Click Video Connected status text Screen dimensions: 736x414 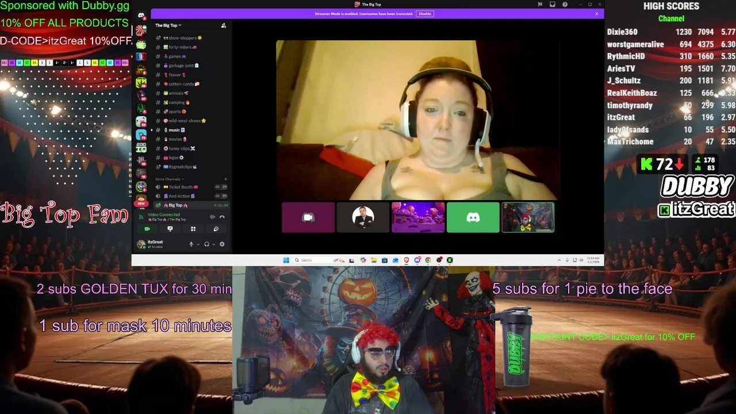pos(164,214)
